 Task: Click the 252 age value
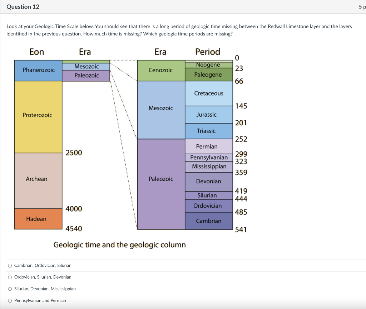241,139
